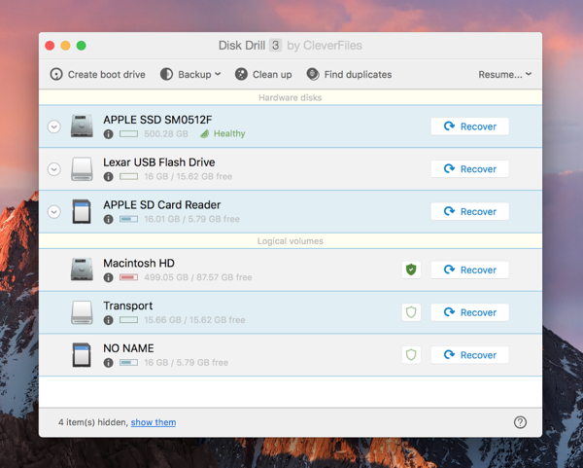583x468 pixels.
Task: Enable protection shield for Transport
Action: point(411,312)
